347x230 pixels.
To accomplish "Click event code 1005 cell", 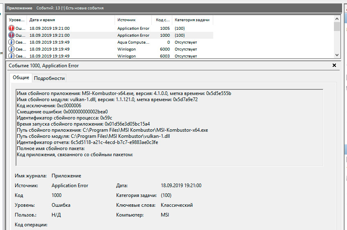I will pos(165,29).
